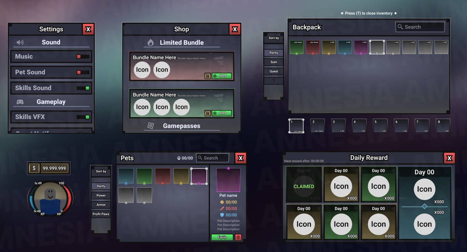Select hotbar slot 3
The image size is (467, 252).
(338, 126)
